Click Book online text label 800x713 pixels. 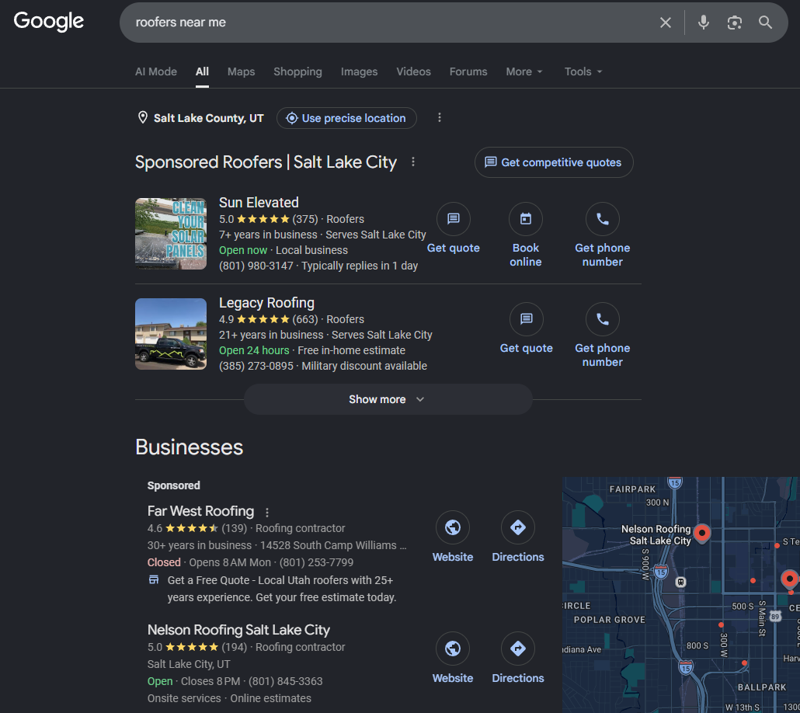tap(526, 255)
